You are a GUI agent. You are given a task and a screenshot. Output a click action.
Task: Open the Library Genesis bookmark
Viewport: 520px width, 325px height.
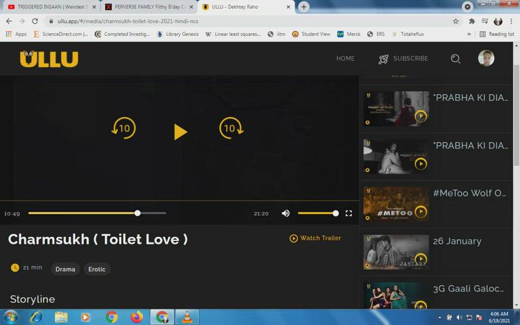coord(178,34)
